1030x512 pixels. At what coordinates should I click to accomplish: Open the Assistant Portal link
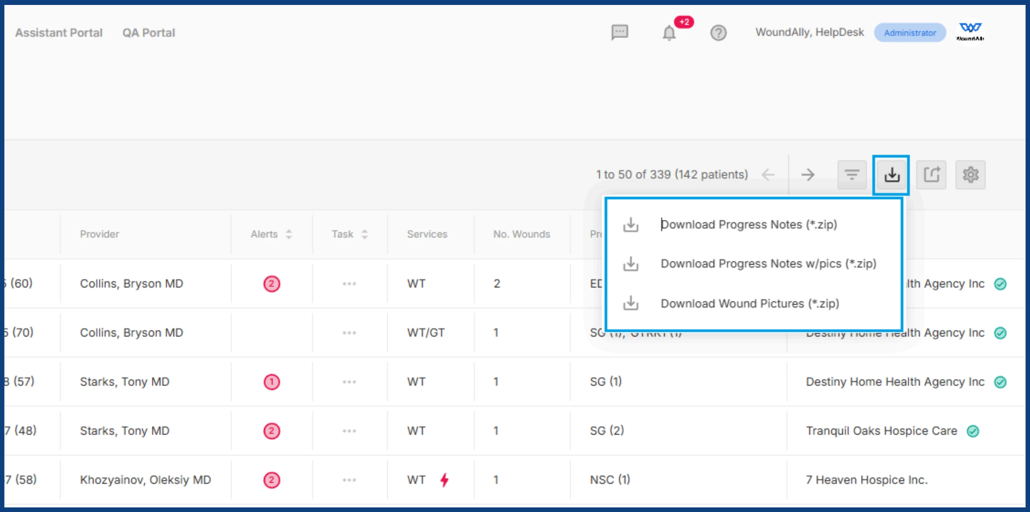59,33
